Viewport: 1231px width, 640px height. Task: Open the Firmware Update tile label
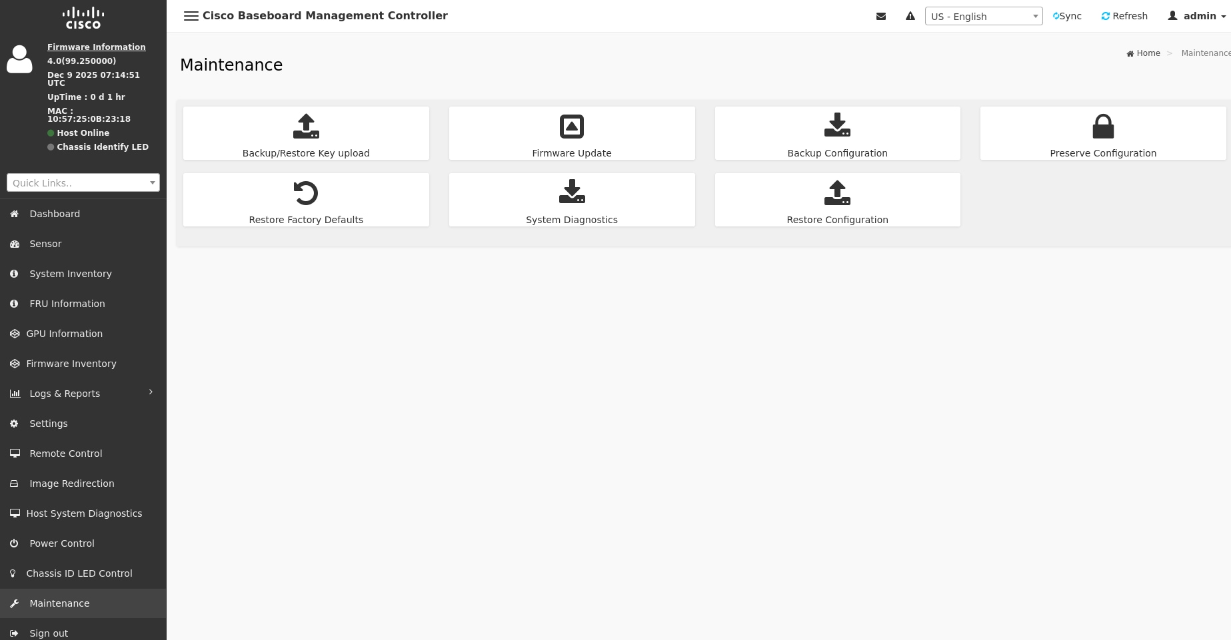click(572, 153)
